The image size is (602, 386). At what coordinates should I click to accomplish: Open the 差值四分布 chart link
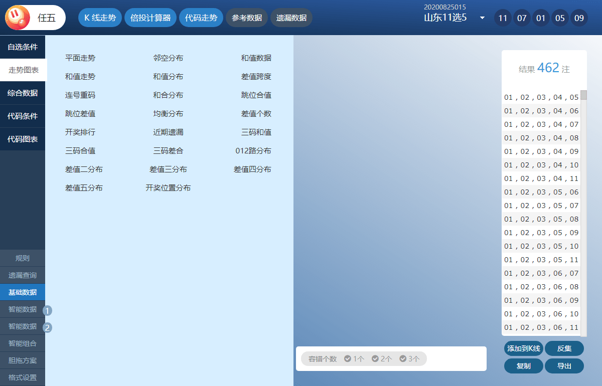click(252, 169)
